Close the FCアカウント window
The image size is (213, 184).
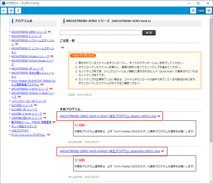(x=208, y=3)
